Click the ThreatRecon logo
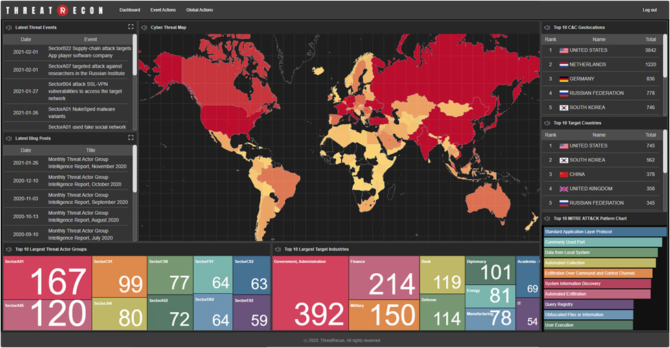 pyautogui.click(x=54, y=10)
